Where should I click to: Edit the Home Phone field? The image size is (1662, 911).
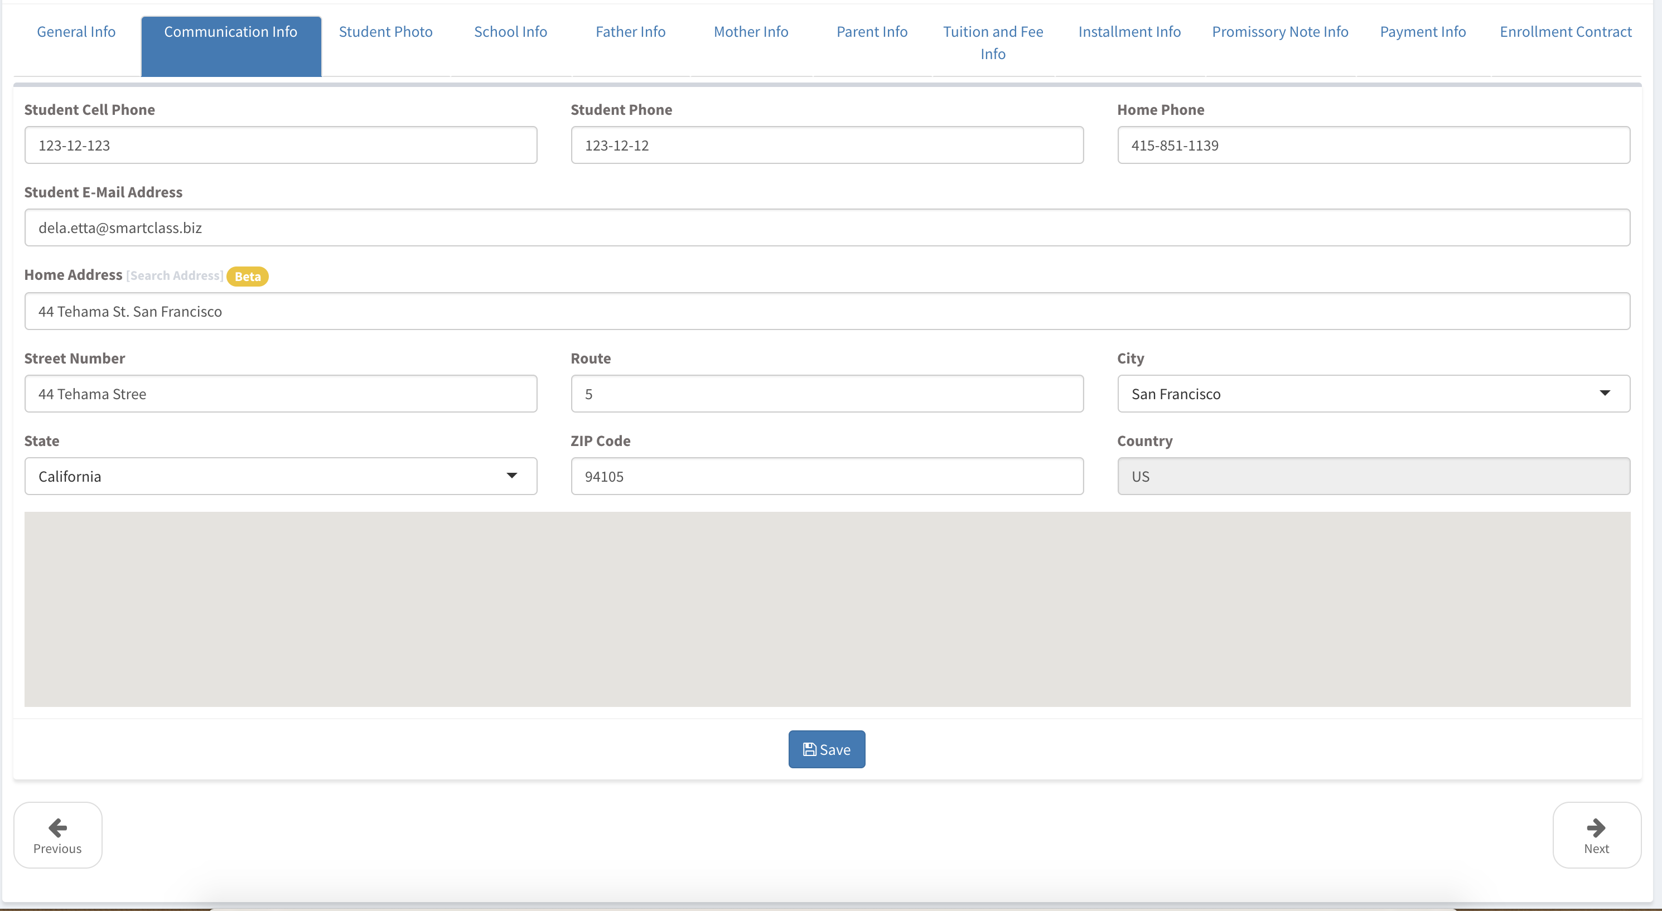[x=1374, y=145]
